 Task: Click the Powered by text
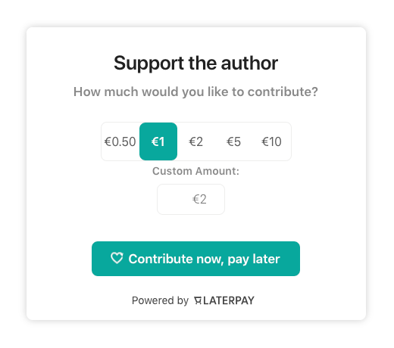[160, 300]
